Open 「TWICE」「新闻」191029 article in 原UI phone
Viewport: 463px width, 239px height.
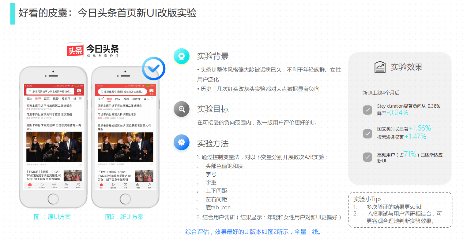tap(44, 175)
